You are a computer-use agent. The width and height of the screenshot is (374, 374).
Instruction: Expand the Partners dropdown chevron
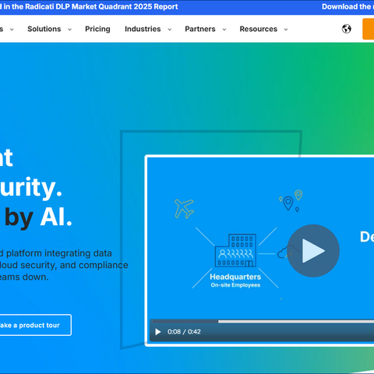pos(224,30)
